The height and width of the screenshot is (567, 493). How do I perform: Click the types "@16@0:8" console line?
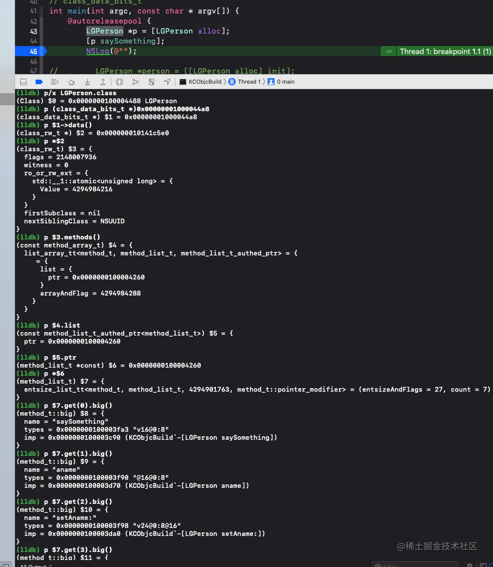point(96,478)
